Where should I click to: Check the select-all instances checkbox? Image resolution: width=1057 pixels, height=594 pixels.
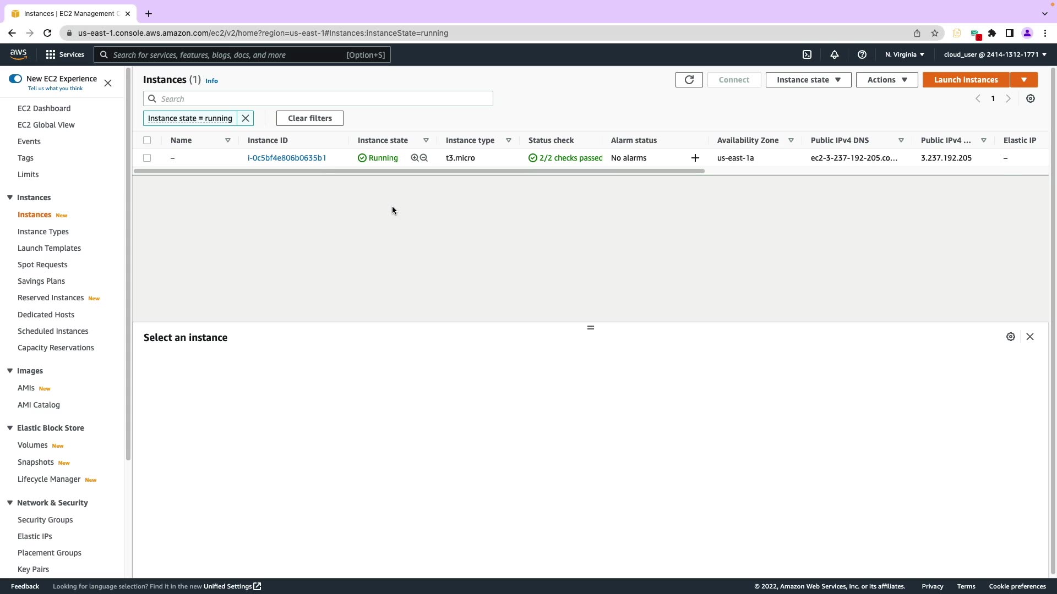click(x=147, y=140)
